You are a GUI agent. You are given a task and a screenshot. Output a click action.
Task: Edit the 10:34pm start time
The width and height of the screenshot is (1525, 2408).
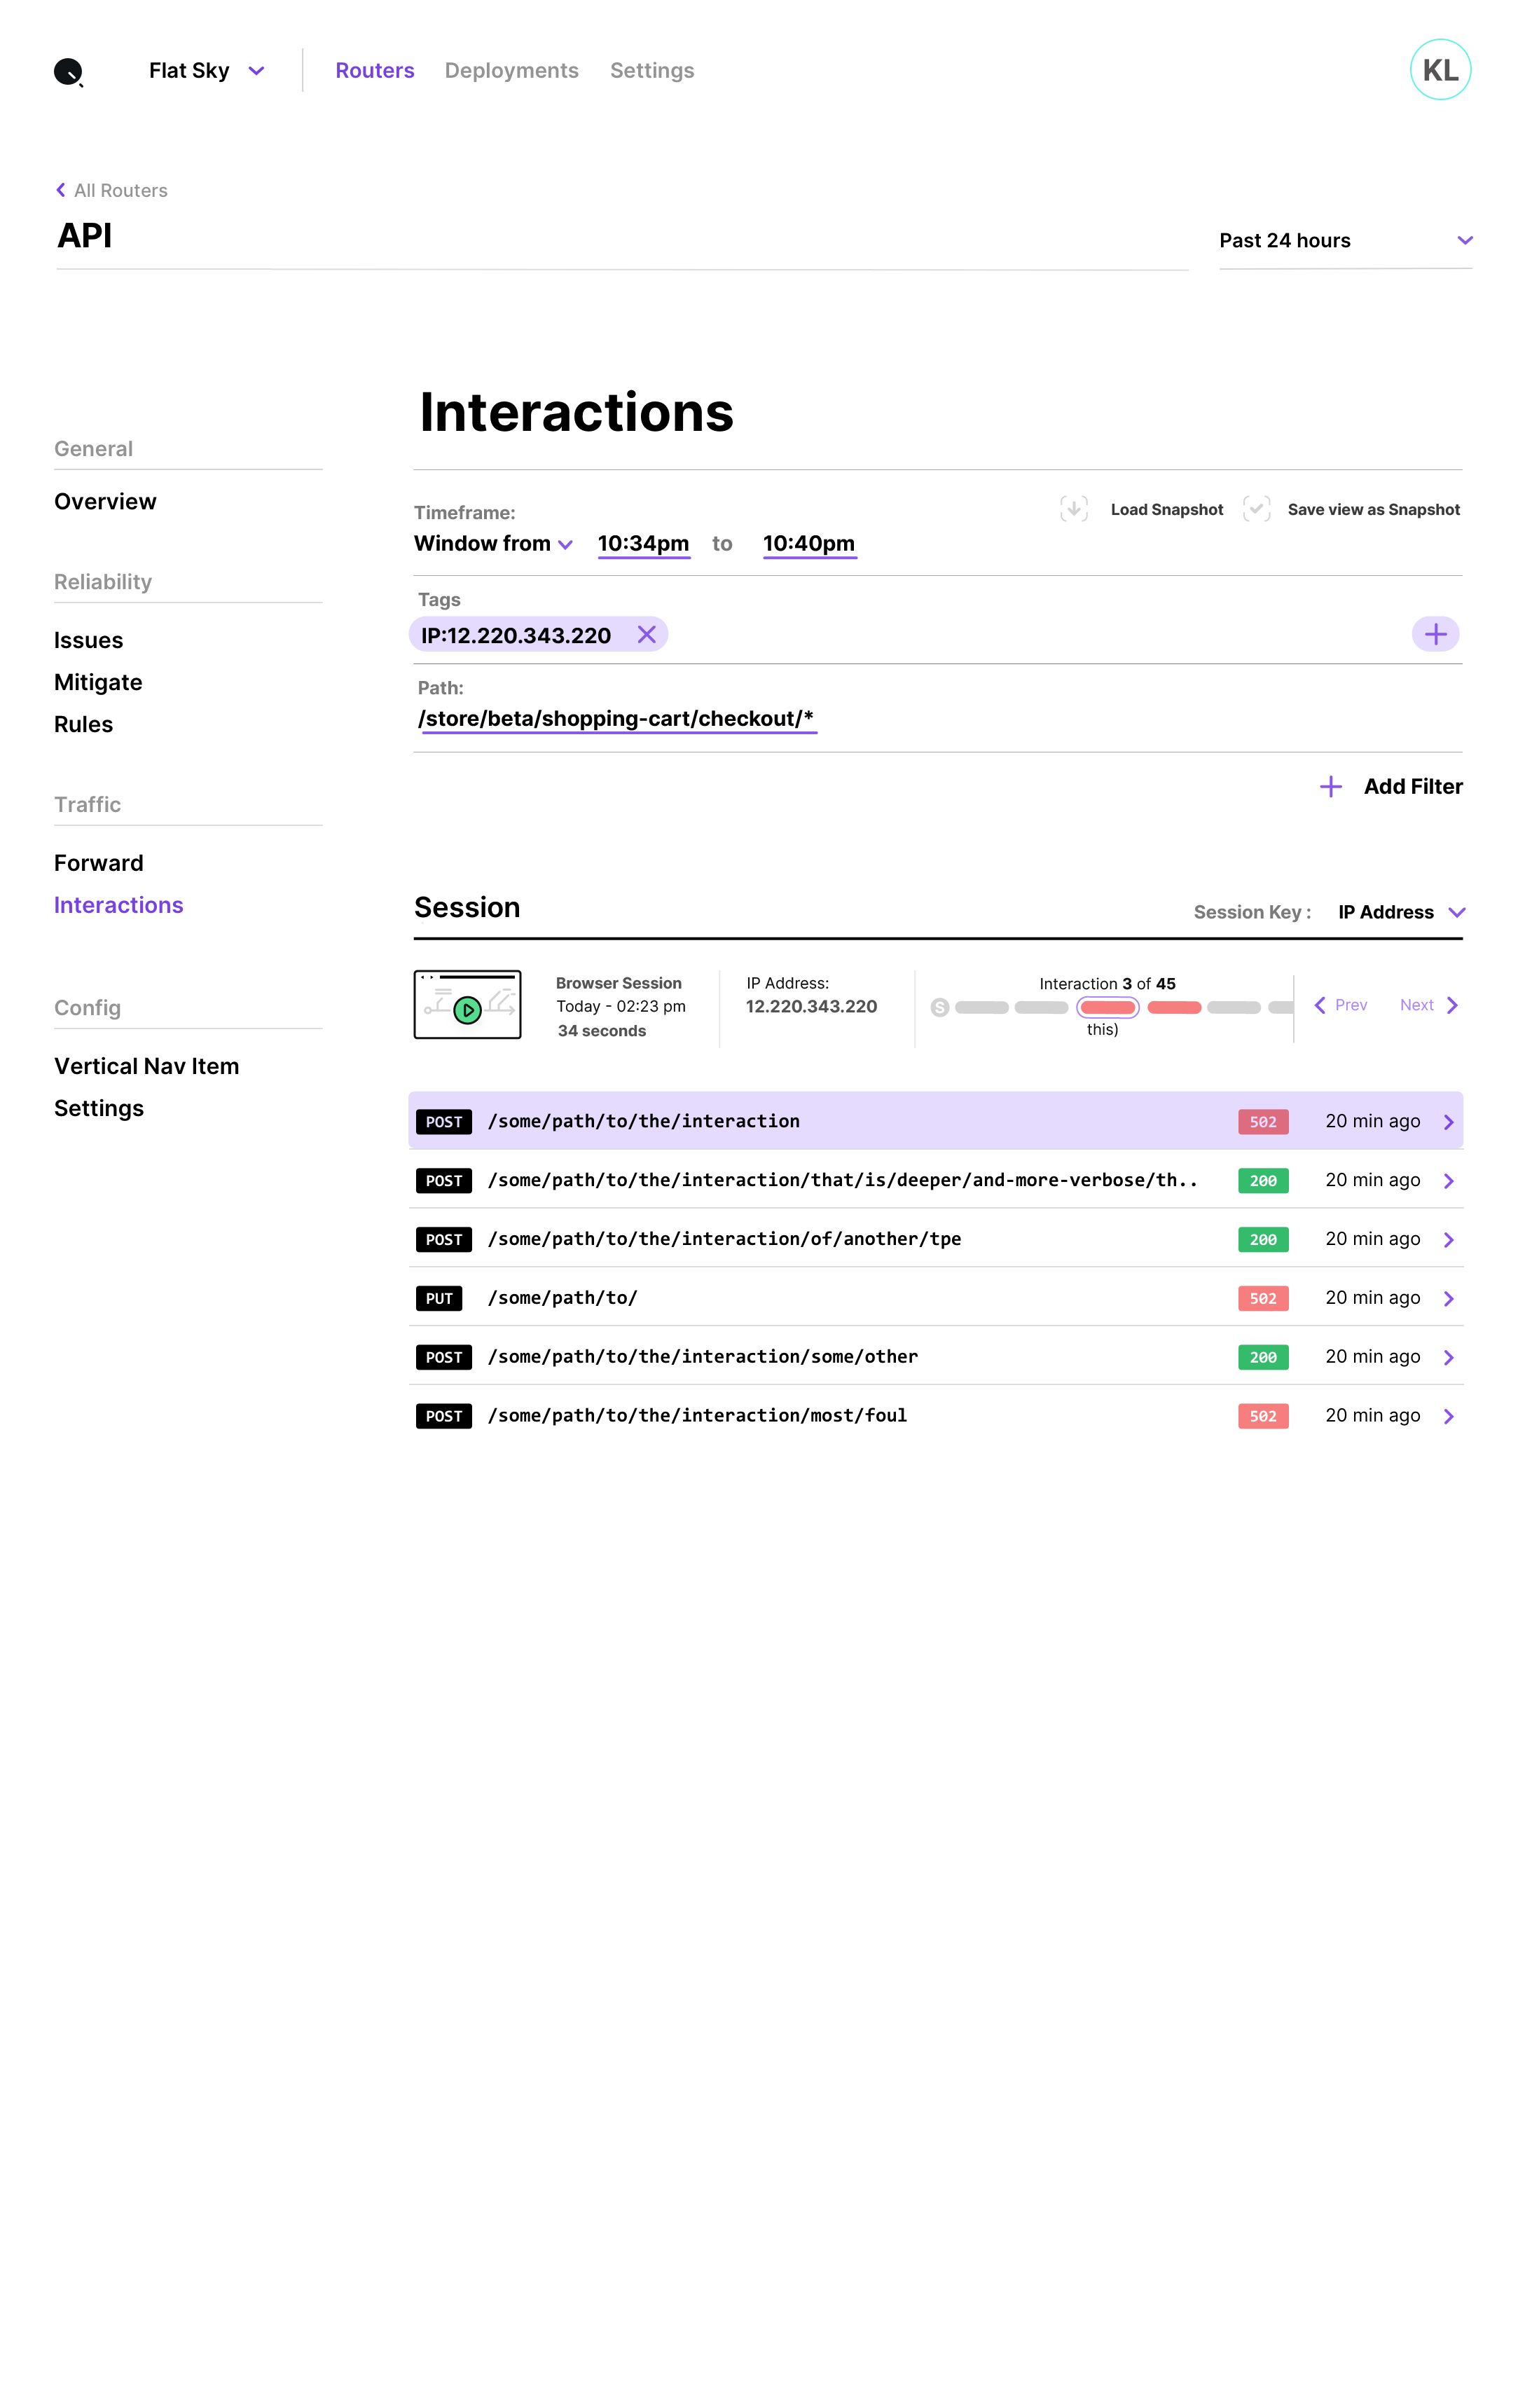click(x=643, y=544)
